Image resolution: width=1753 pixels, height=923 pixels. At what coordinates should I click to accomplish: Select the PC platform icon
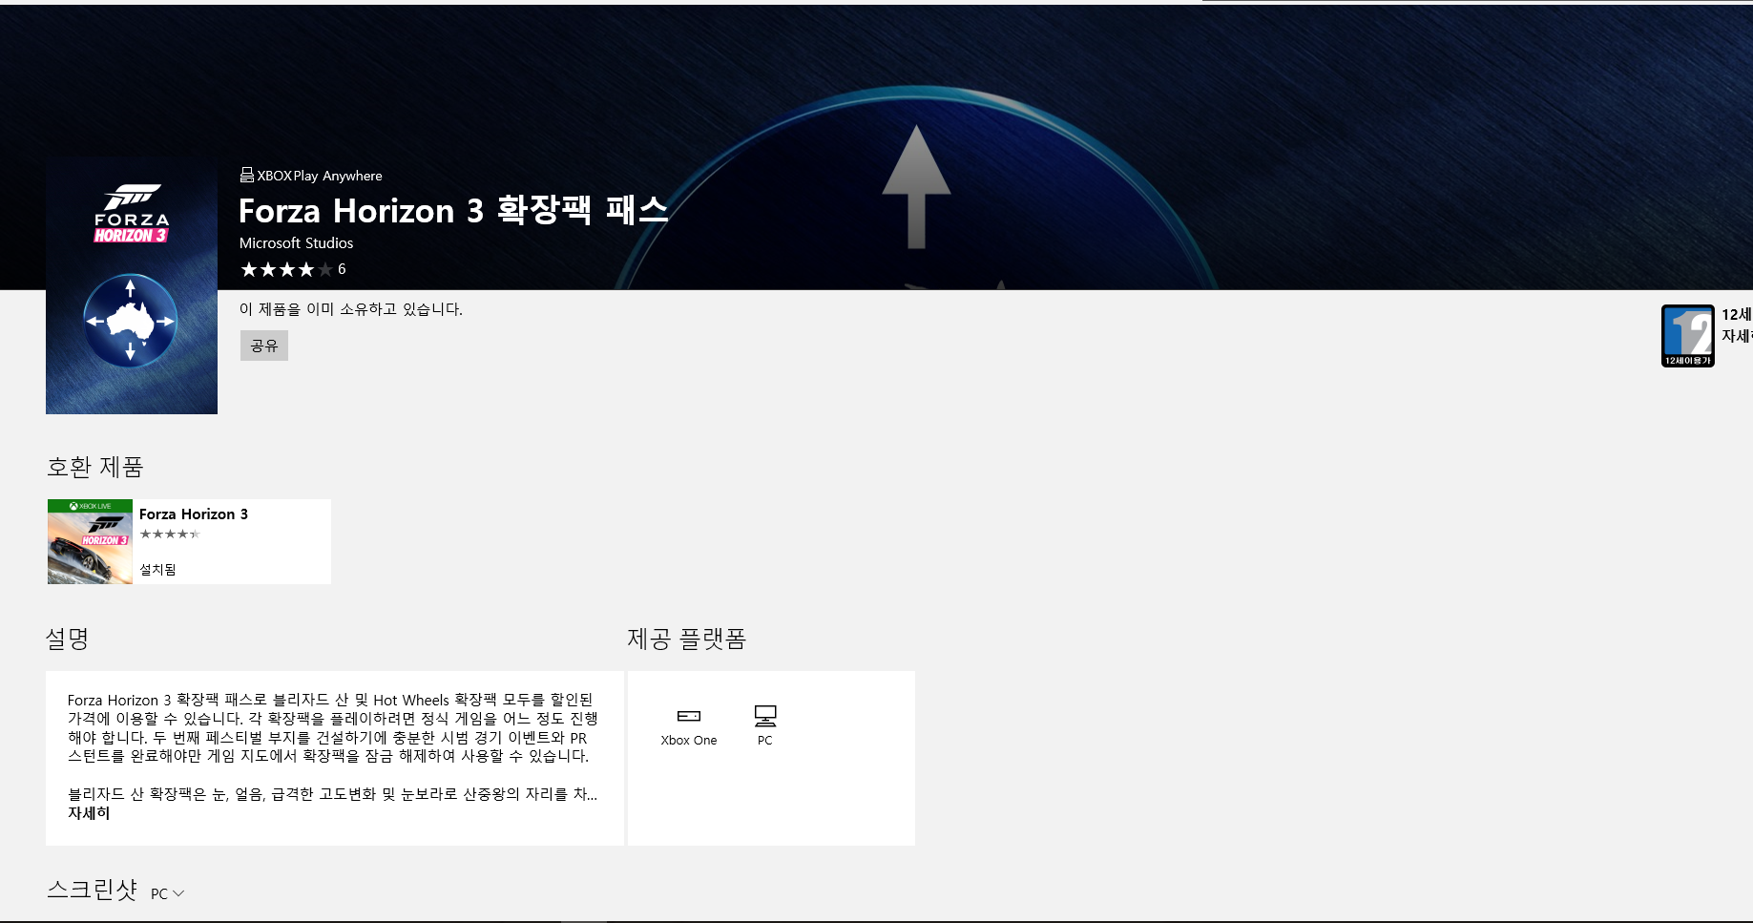pos(765,726)
